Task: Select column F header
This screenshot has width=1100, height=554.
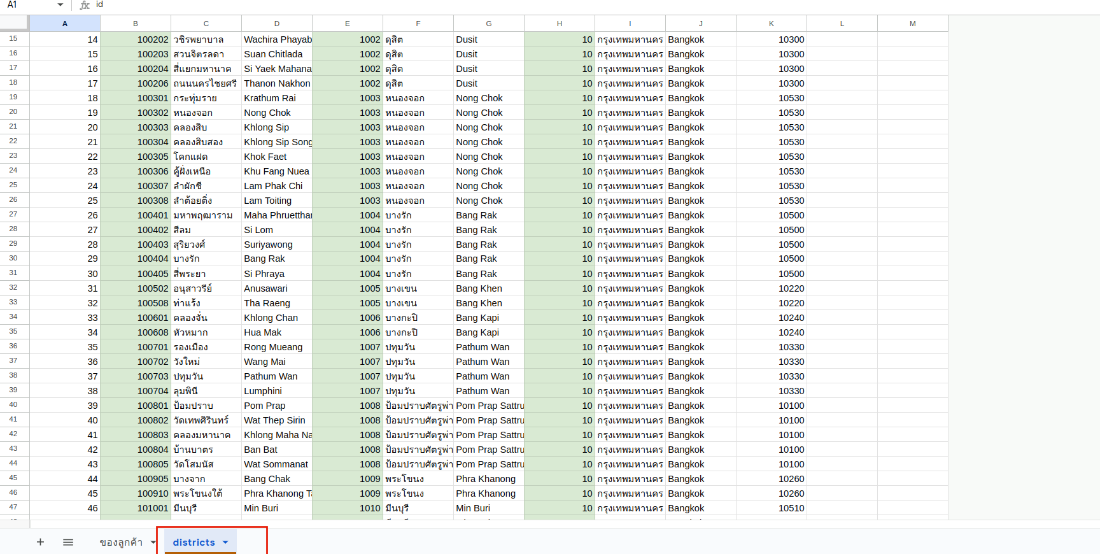Action: click(x=418, y=24)
